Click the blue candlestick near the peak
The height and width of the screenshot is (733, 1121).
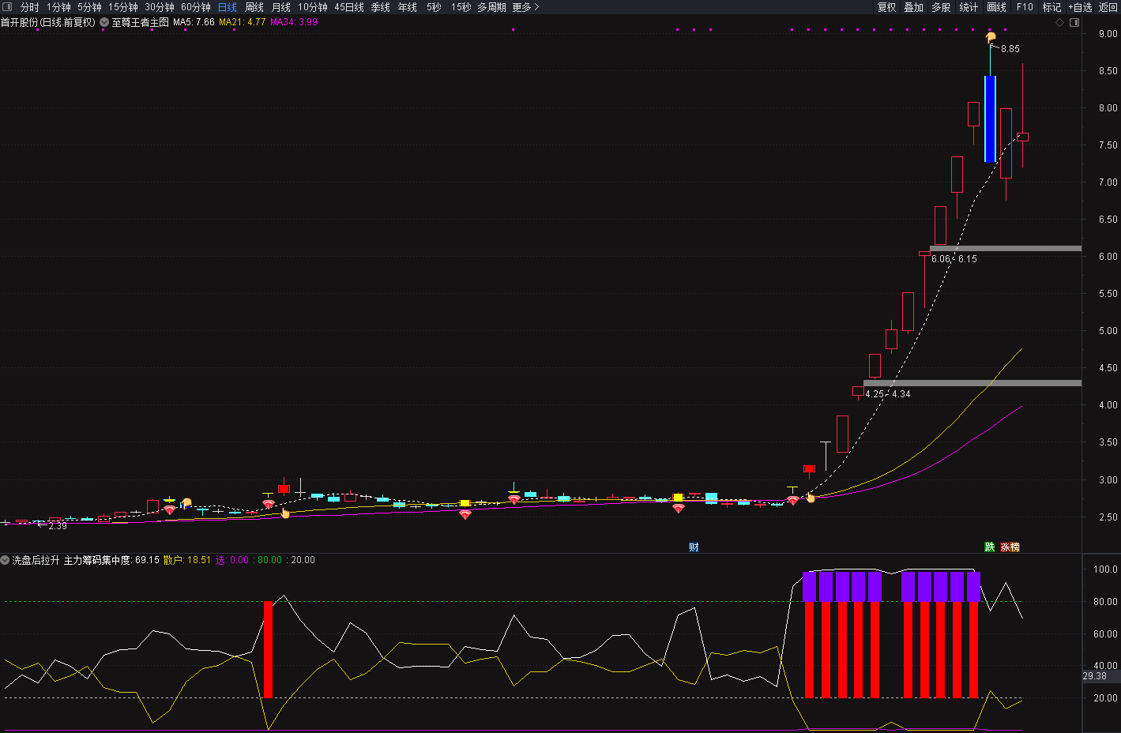(990, 118)
